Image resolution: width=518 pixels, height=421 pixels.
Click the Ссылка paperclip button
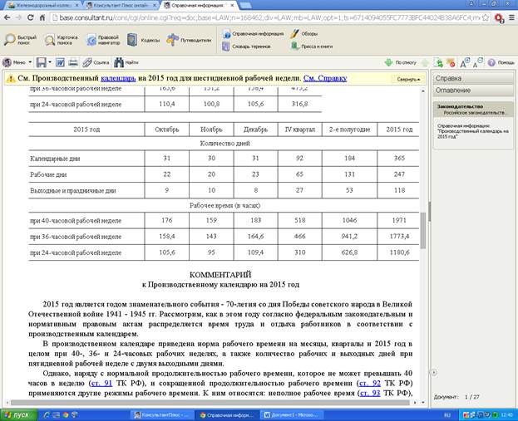96,62
